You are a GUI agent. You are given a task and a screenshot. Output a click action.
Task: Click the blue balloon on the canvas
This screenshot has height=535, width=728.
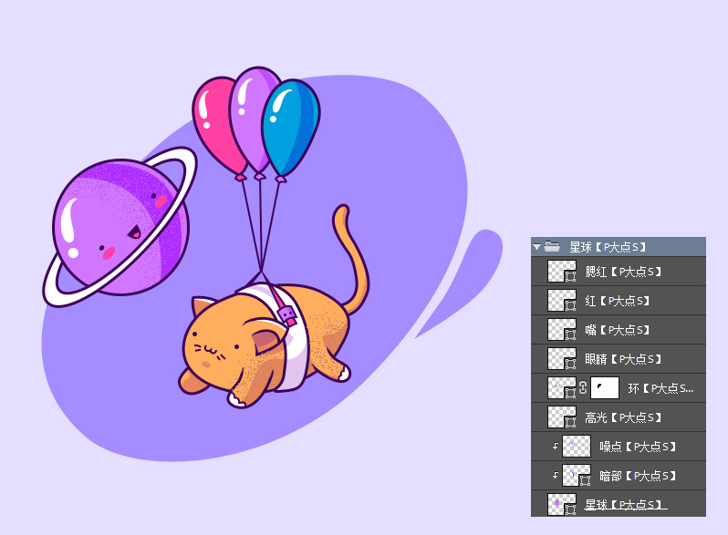(x=290, y=123)
